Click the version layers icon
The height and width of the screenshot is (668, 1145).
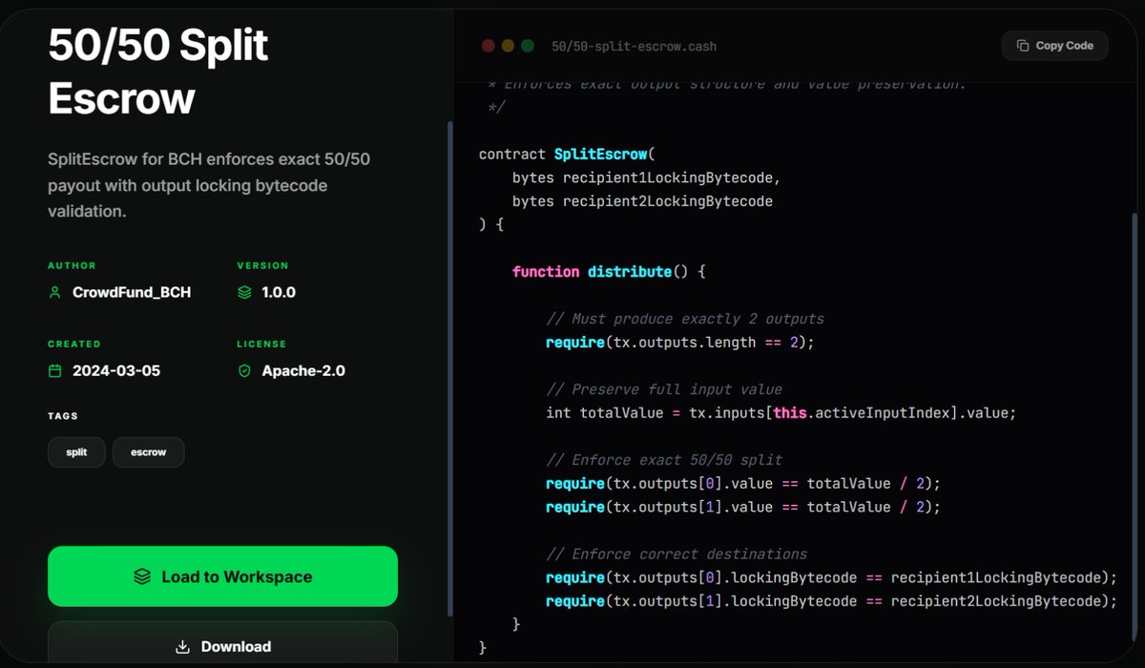click(x=244, y=293)
